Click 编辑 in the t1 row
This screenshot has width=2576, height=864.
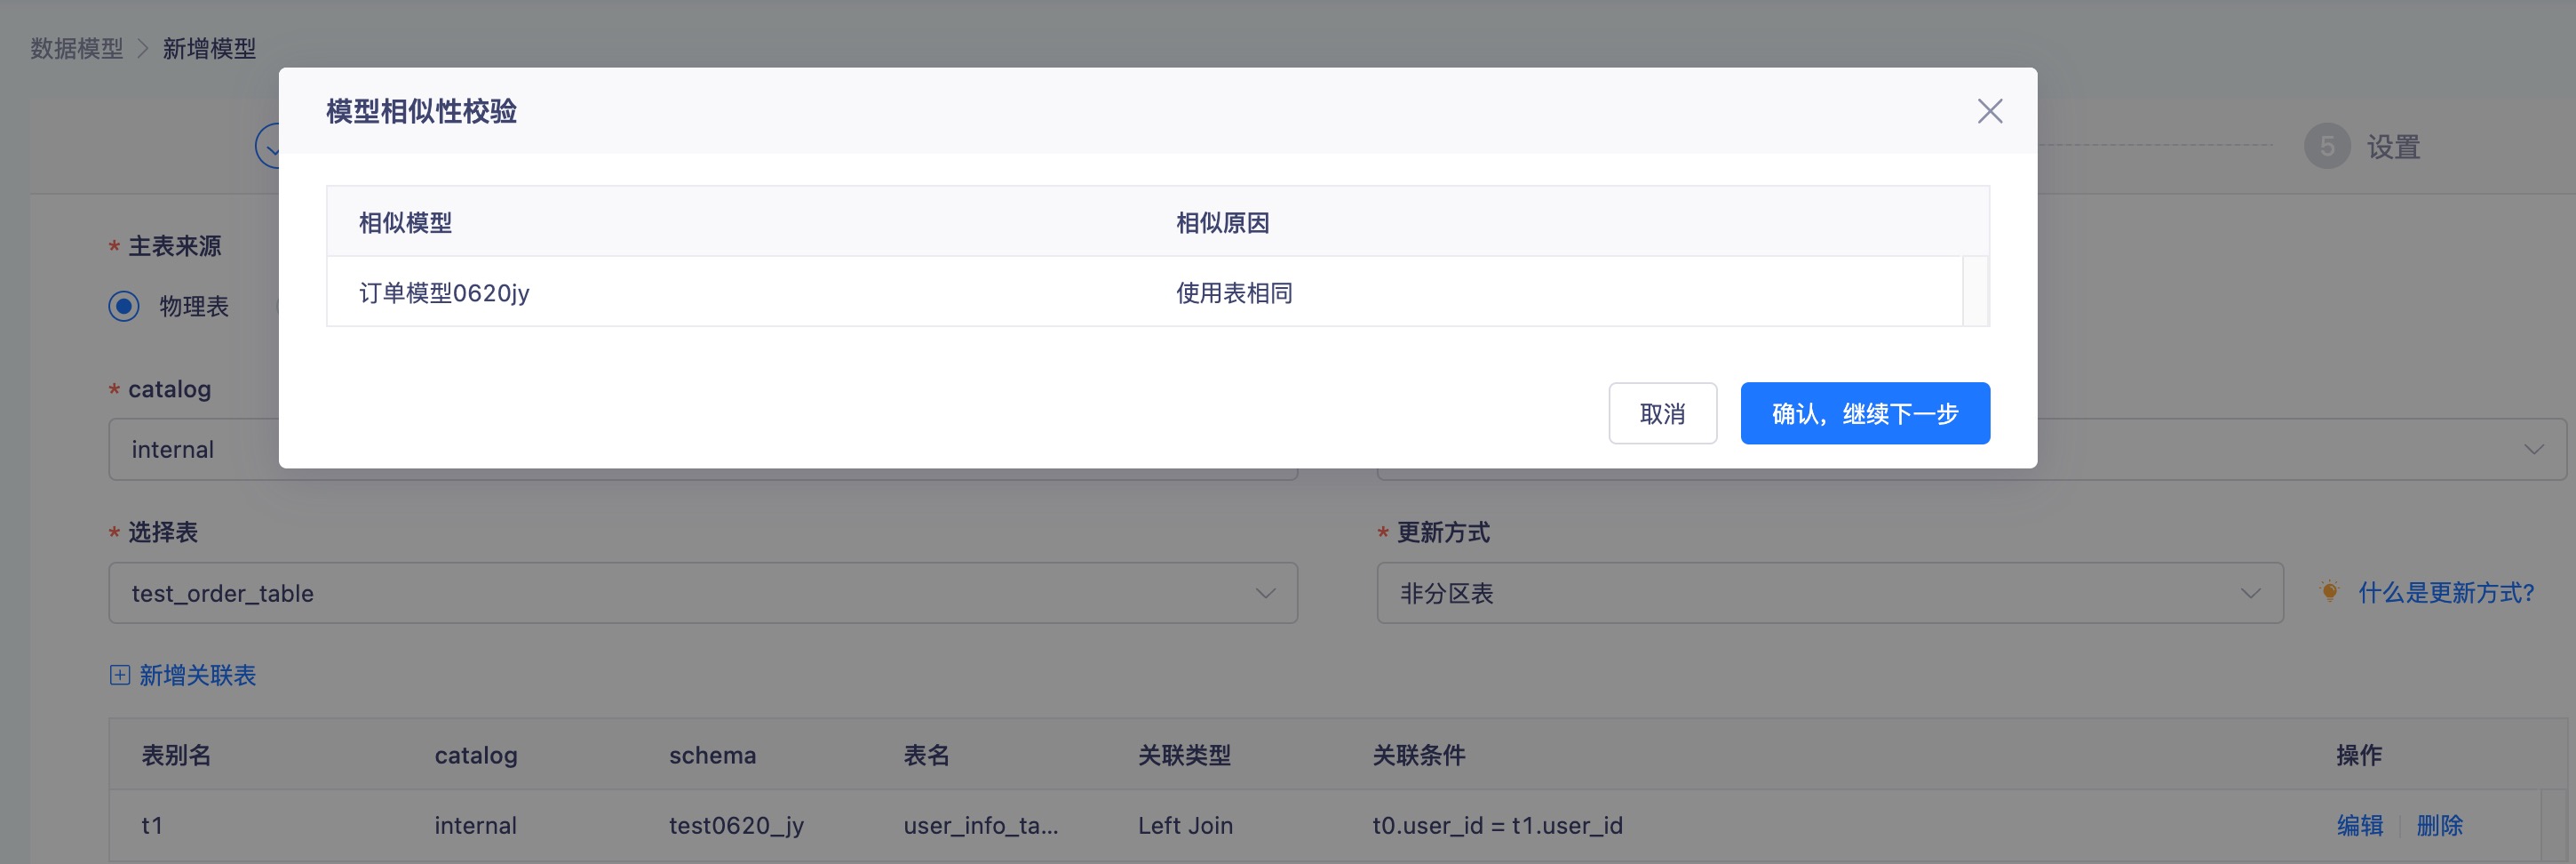(2359, 825)
